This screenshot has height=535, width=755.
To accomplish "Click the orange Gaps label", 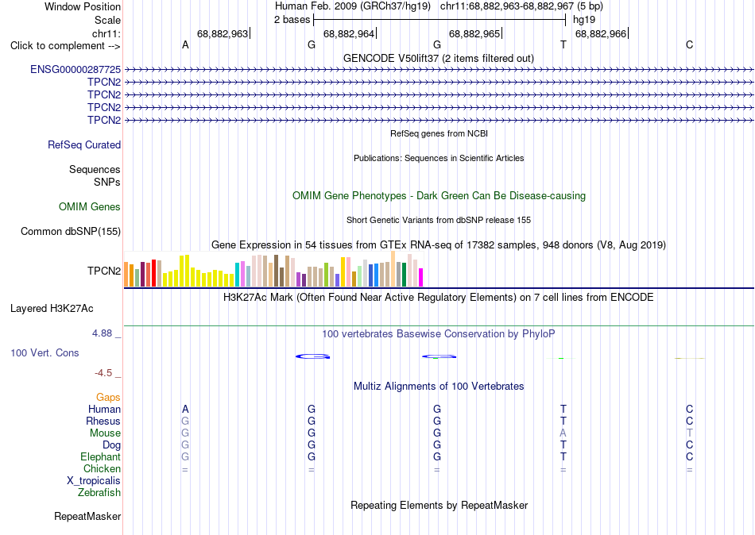I will (108, 397).
